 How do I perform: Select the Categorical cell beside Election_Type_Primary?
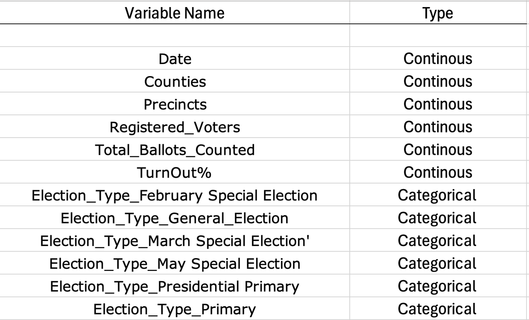coord(438,309)
